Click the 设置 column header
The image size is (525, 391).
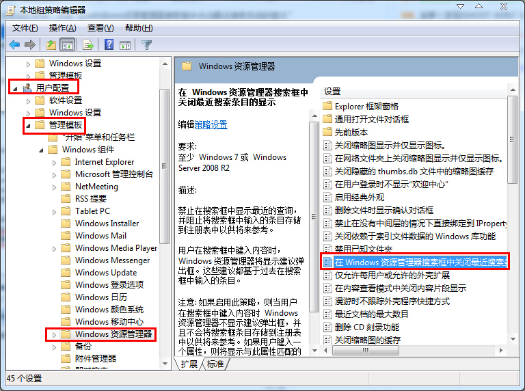click(x=333, y=91)
